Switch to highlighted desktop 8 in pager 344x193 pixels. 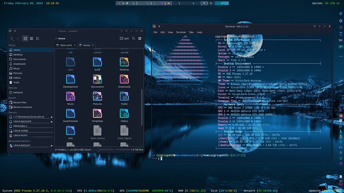click(222, 3)
